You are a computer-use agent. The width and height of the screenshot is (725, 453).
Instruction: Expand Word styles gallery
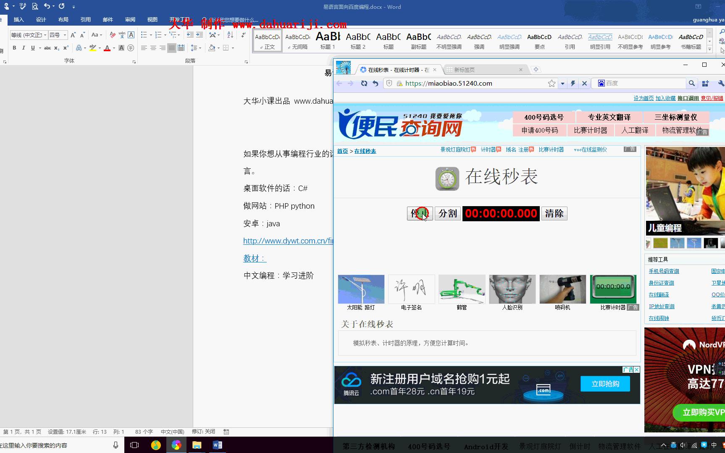[x=710, y=49]
